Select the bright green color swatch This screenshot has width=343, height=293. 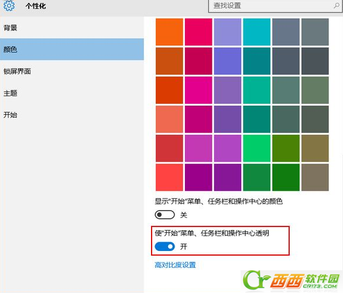pos(256,148)
